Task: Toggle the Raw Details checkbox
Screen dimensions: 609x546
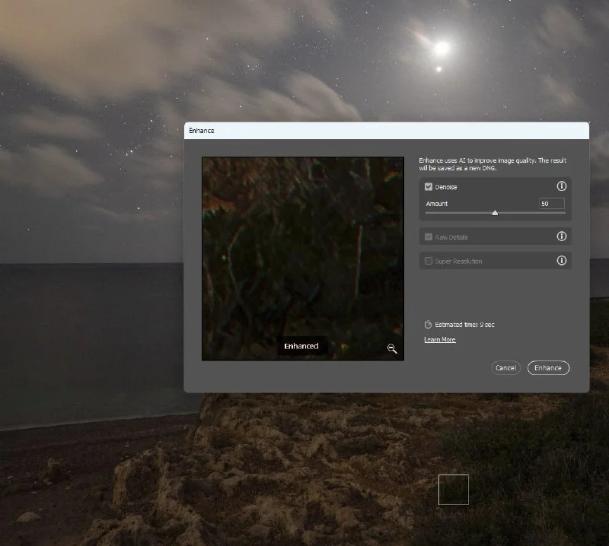Action: pyautogui.click(x=429, y=237)
